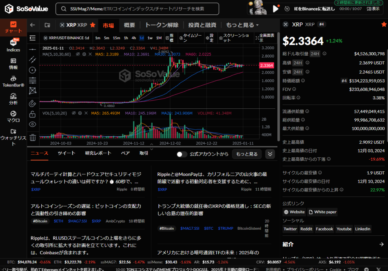
Task: Open the 24H selector for 総ドル取引量
Action: click(x=315, y=54)
